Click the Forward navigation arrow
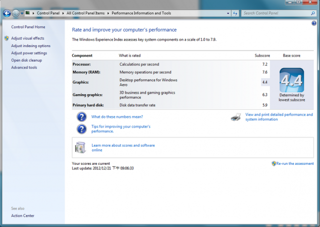The image size is (320, 227). tap(15, 14)
